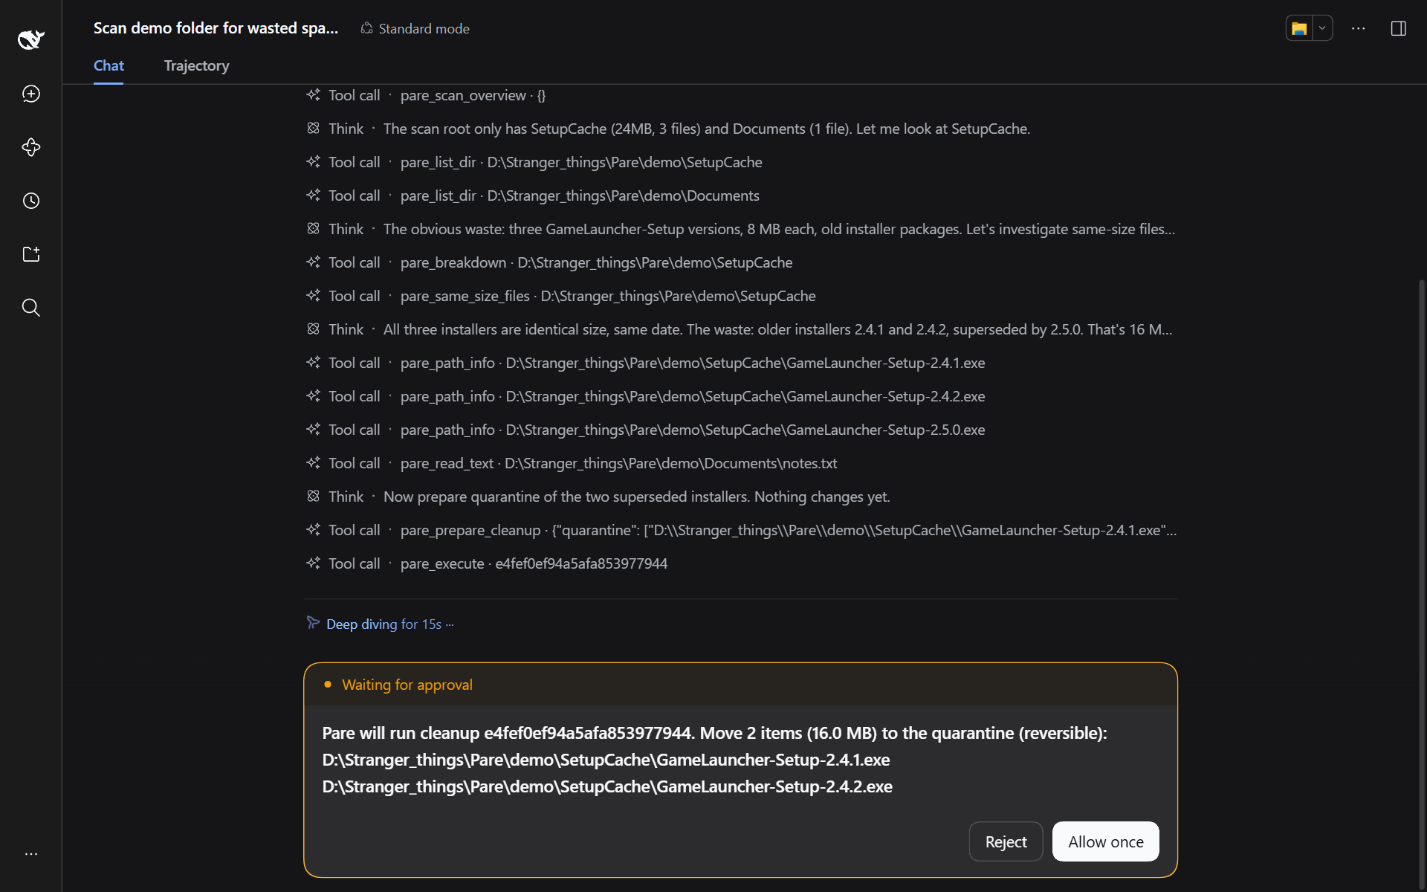Open the top-right ellipsis menu

point(1359,28)
